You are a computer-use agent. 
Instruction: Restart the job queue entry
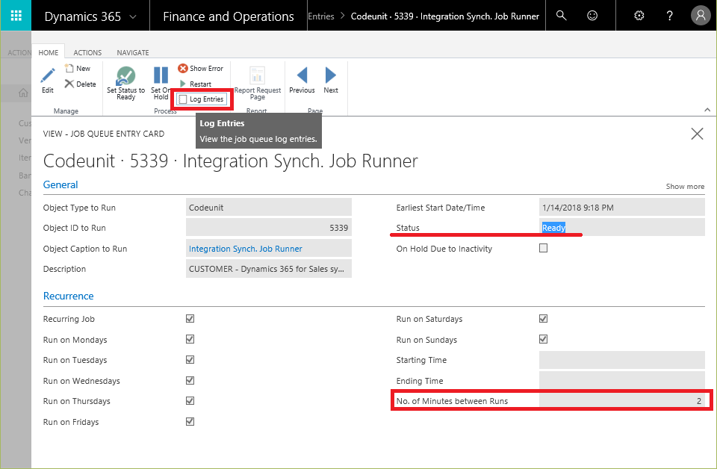pyautogui.click(x=196, y=84)
